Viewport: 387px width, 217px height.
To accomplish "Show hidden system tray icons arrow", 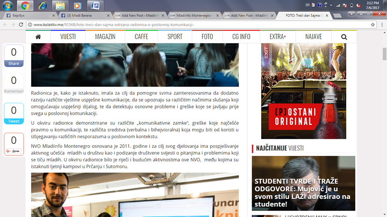I will 331,5.
